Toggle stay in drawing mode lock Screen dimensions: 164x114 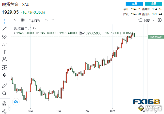[4, 111]
